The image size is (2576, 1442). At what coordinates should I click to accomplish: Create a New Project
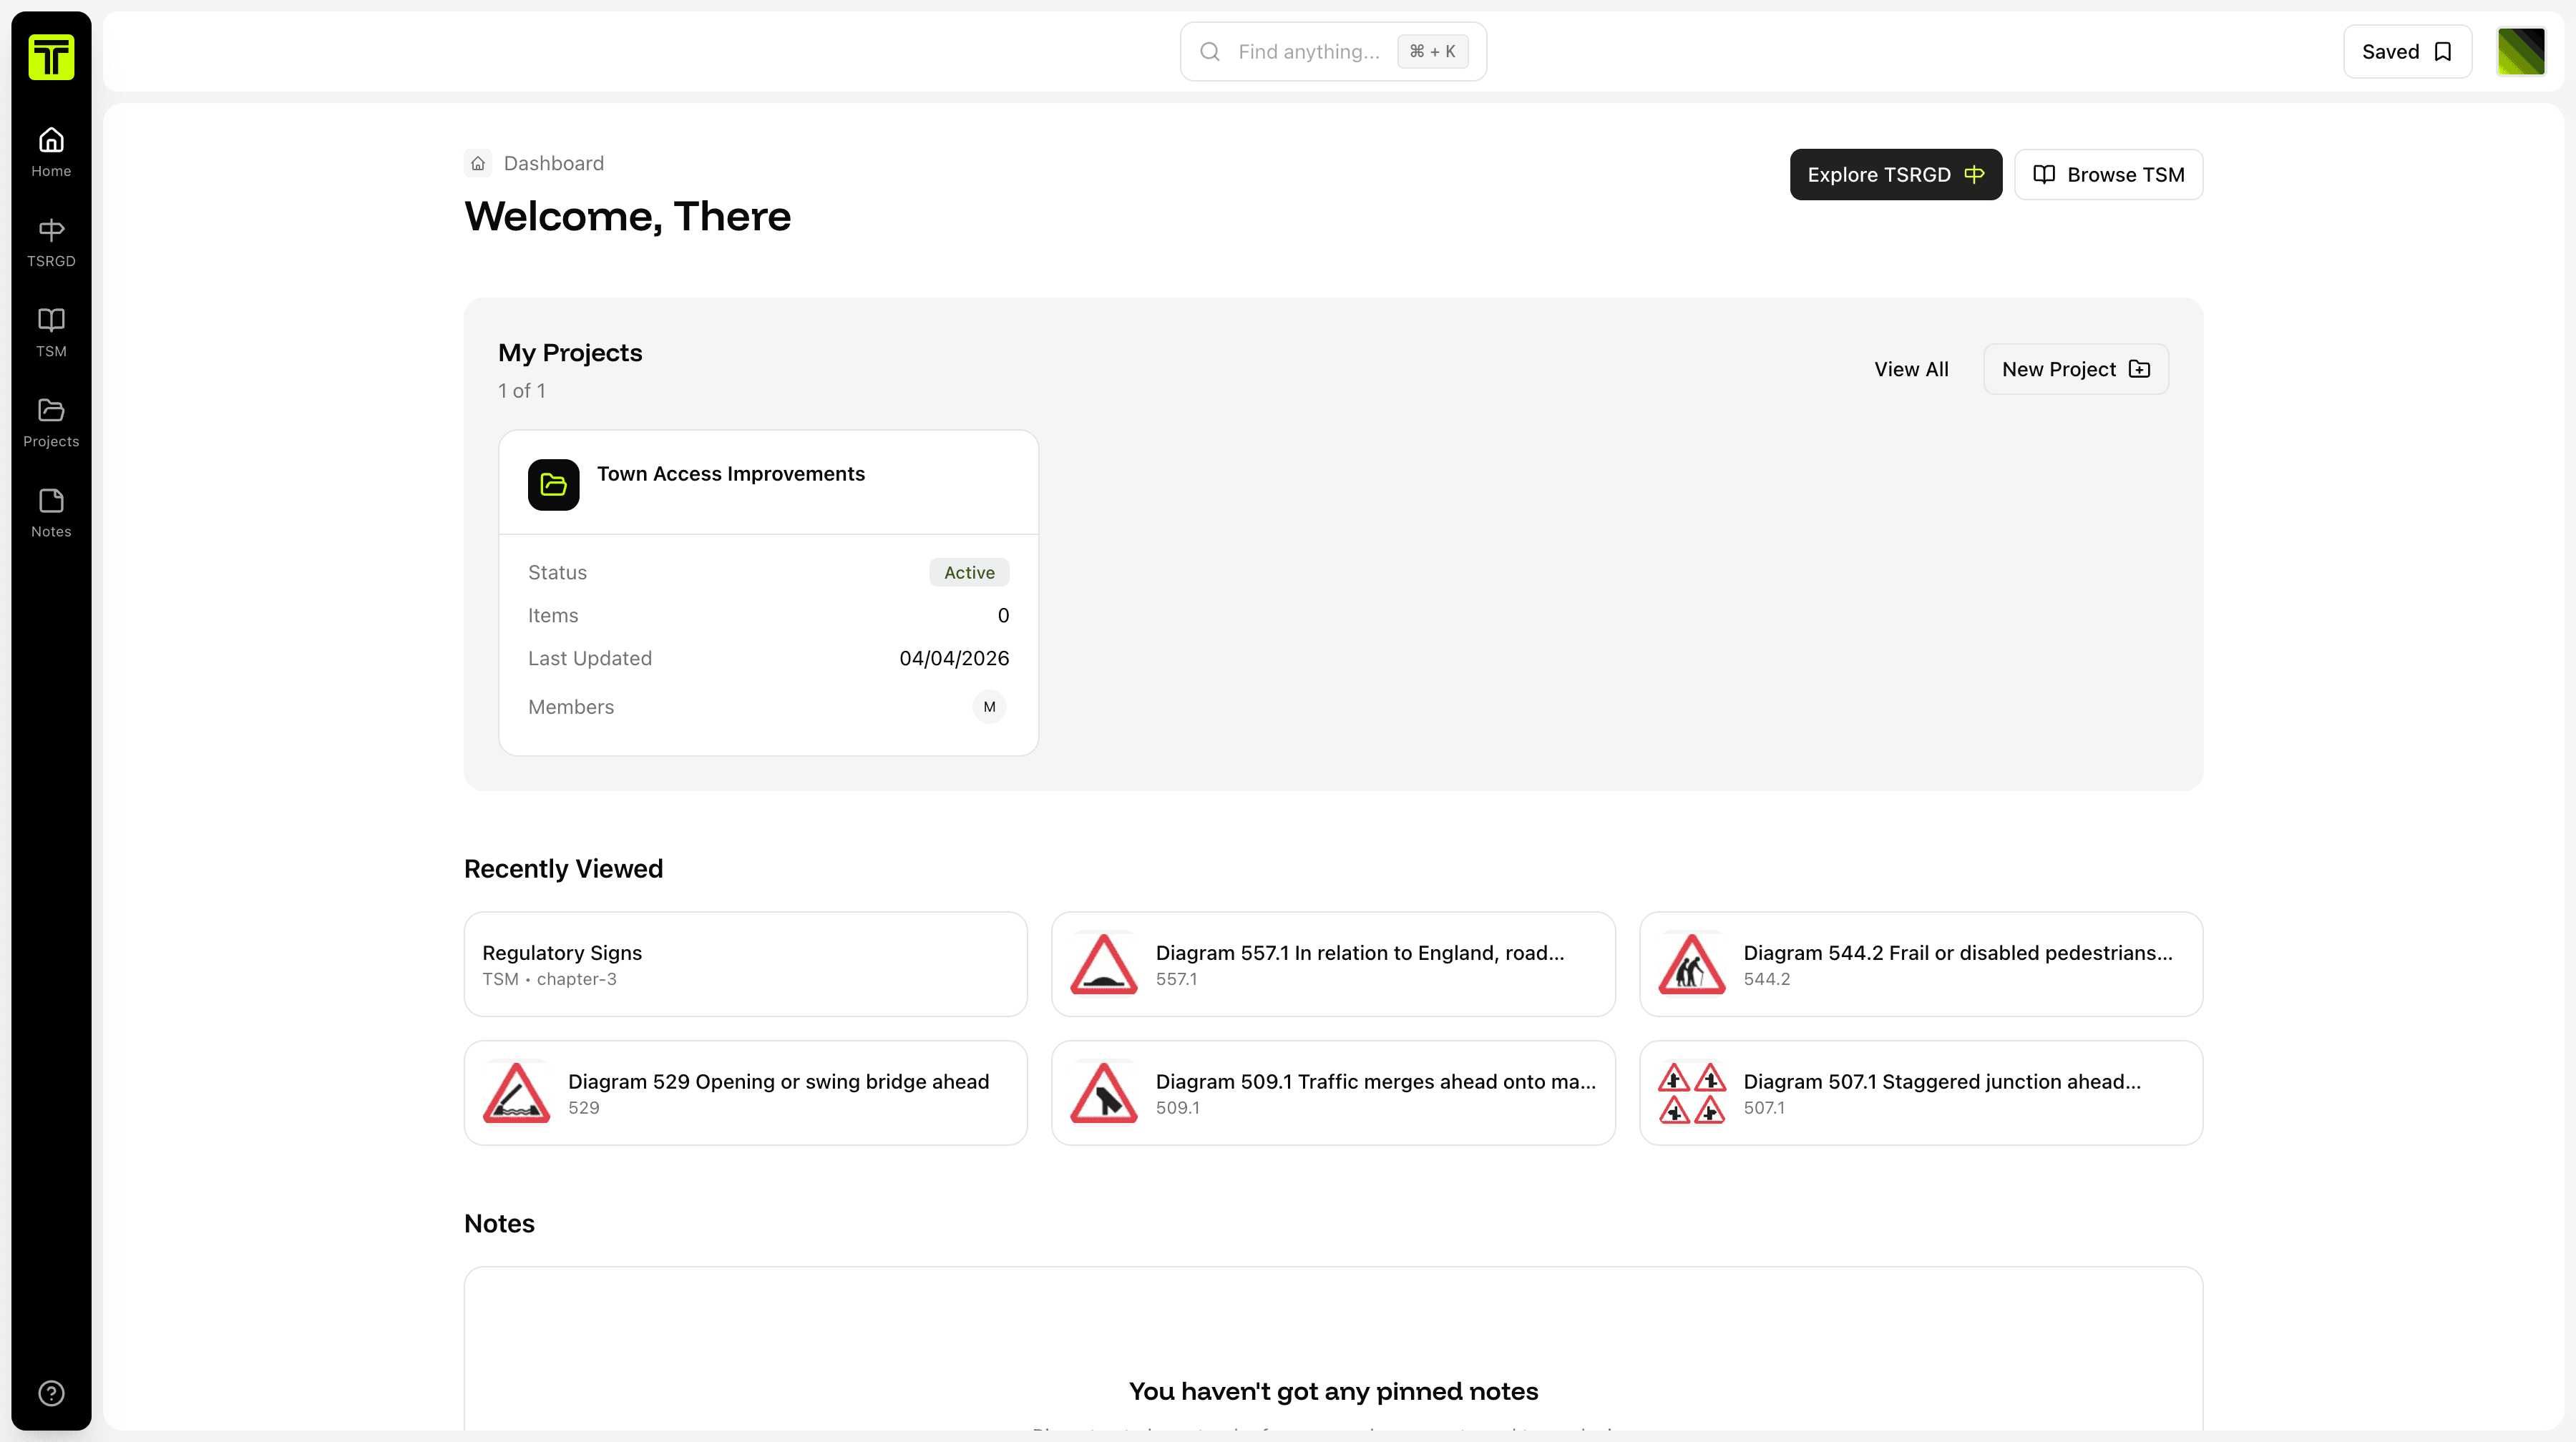(x=2075, y=369)
